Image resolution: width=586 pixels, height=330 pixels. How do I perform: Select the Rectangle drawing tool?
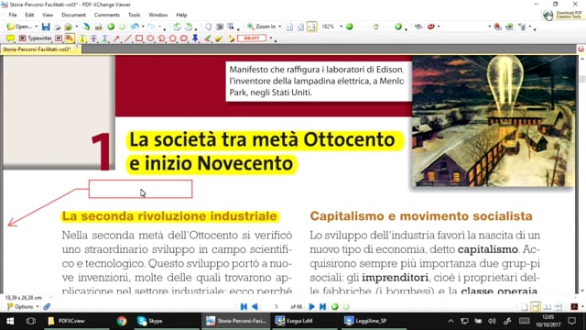click(139, 38)
